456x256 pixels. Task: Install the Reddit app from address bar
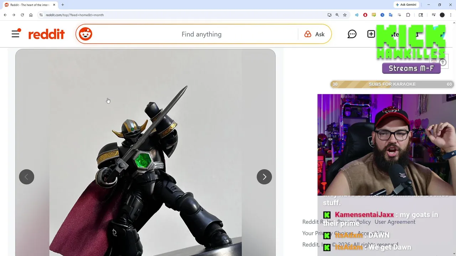[x=330, y=15]
